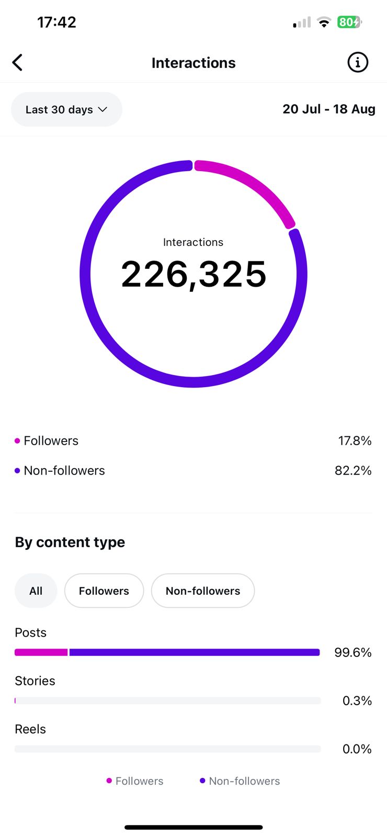Image resolution: width=387 pixels, height=837 pixels.
Task: Switch to the Non-followers filter chip
Action: (203, 591)
